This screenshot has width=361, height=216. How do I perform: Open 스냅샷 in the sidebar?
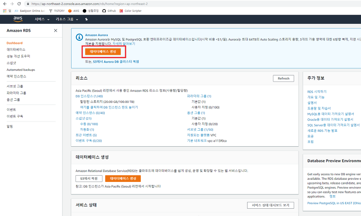tap(11, 63)
